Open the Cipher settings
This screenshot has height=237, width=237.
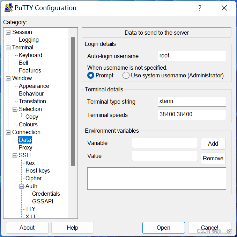click(34, 179)
